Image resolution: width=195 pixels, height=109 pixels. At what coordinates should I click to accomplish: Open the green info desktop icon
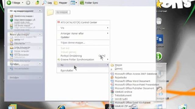[159, 57]
